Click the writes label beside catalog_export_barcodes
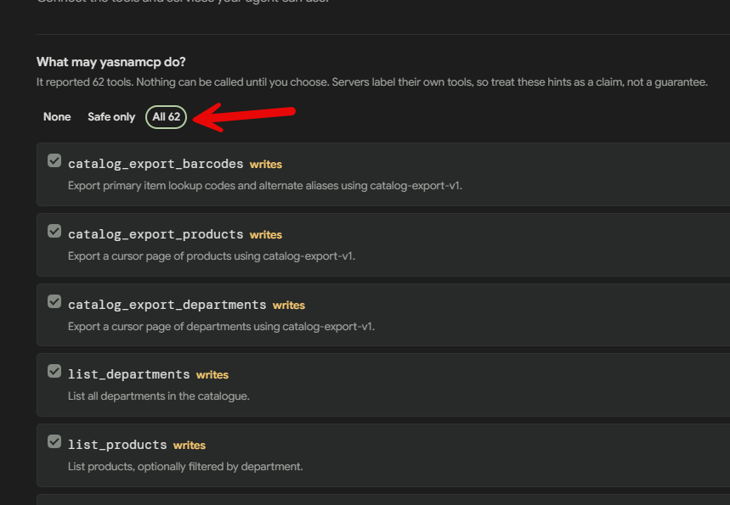 [x=266, y=164]
